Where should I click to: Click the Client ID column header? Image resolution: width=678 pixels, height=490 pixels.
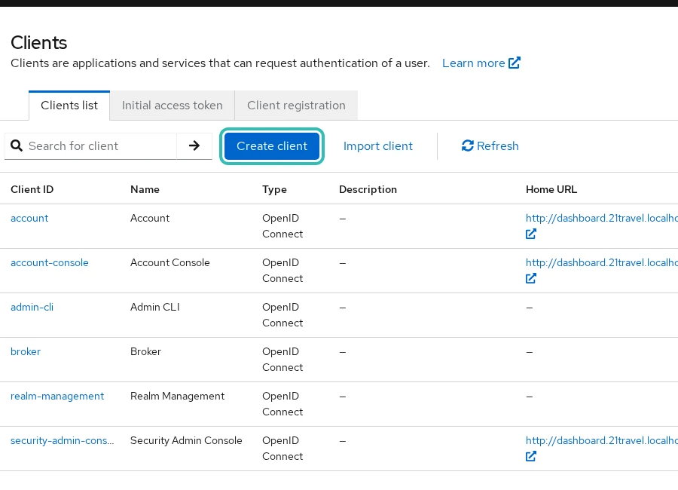pos(32,190)
